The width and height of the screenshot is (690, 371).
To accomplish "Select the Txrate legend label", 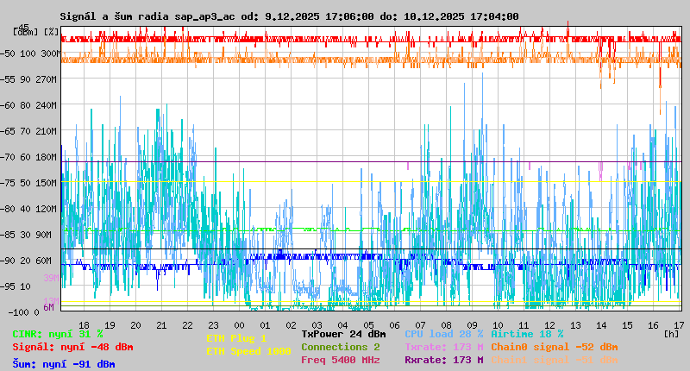I will pos(443,347).
